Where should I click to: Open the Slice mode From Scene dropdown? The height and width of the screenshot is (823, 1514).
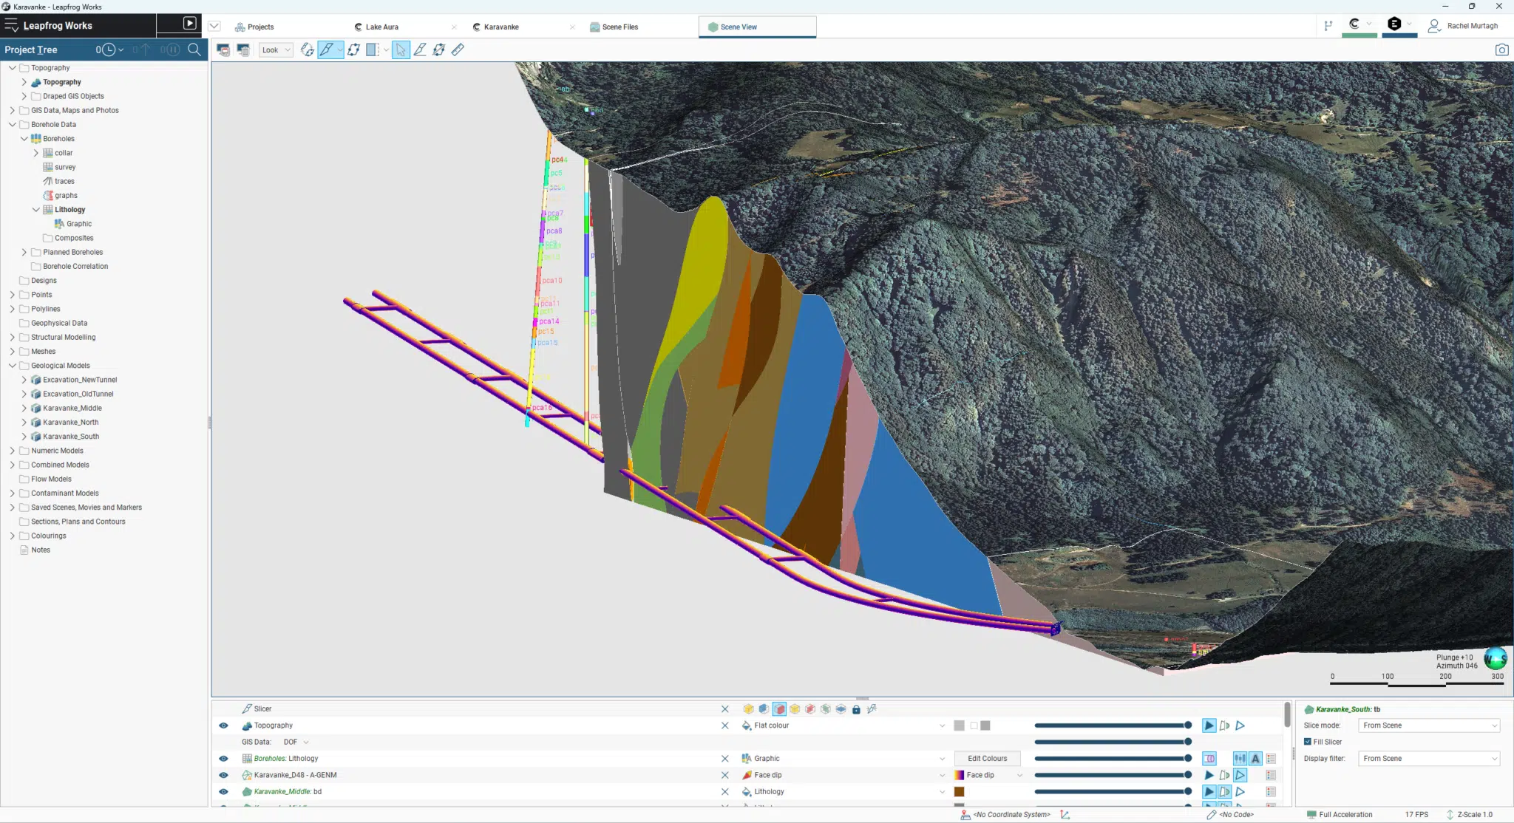click(1430, 725)
